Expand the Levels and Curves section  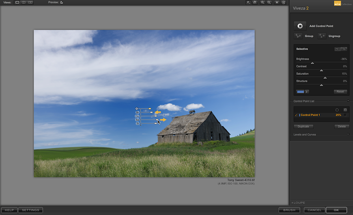(348, 135)
